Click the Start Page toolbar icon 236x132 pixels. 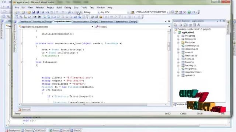189,12
